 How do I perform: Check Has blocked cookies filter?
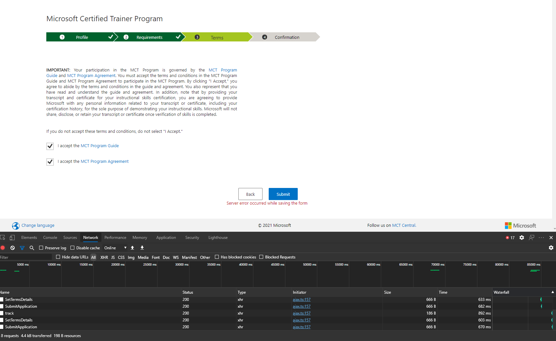217,257
